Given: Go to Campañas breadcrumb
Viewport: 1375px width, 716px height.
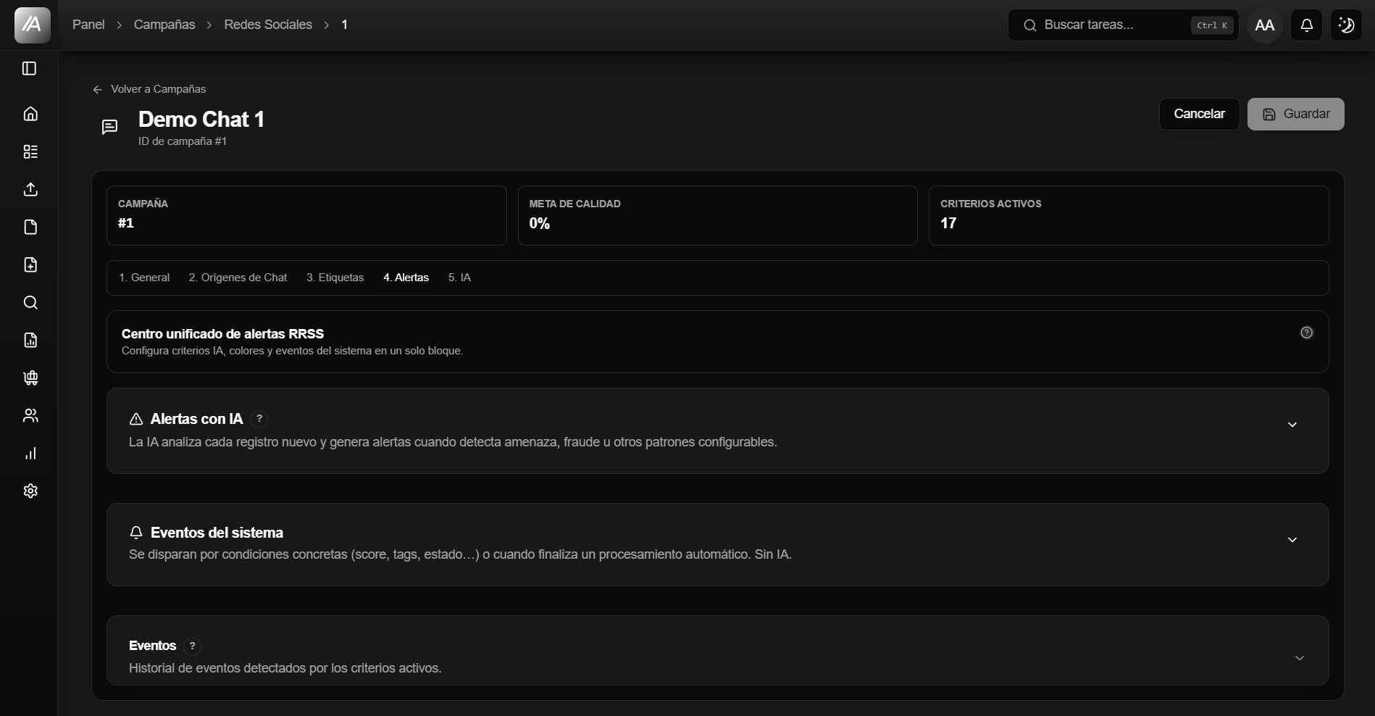Looking at the screenshot, I should [x=164, y=25].
